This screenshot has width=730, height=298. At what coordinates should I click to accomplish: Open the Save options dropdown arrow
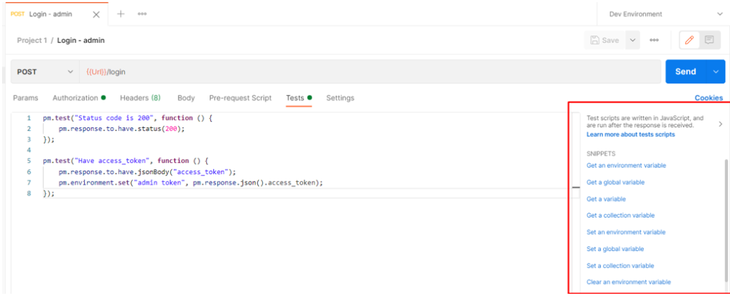click(632, 41)
